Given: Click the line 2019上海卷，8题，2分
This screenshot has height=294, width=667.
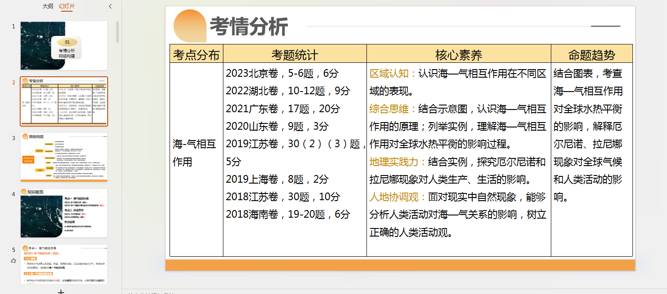Looking at the screenshot, I should (277, 179).
